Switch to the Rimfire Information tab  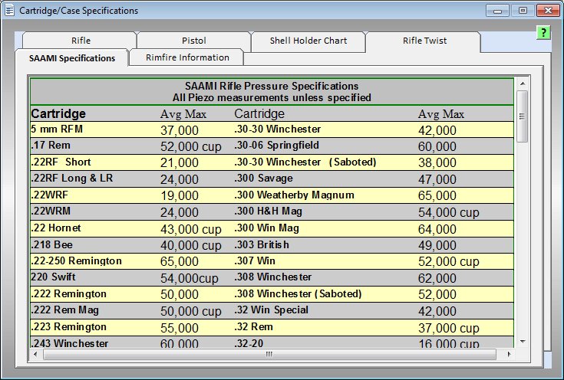tap(187, 57)
